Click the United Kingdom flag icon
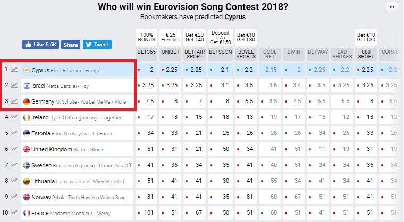Screen dimensions: 404x222 [x=27, y=149]
